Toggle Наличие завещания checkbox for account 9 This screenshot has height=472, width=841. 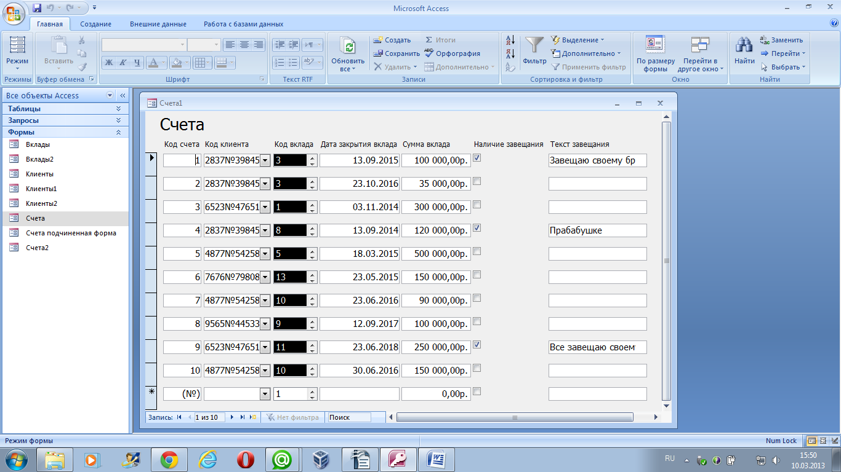click(477, 345)
